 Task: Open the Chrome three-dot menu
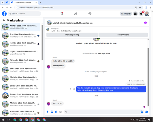point(150,8)
